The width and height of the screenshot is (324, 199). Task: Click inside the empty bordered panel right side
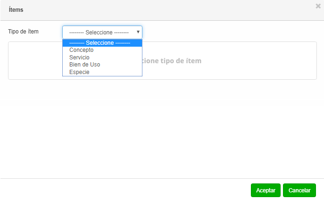(264, 61)
